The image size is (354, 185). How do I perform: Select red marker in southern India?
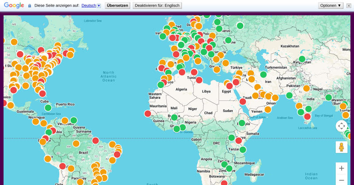point(307,116)
